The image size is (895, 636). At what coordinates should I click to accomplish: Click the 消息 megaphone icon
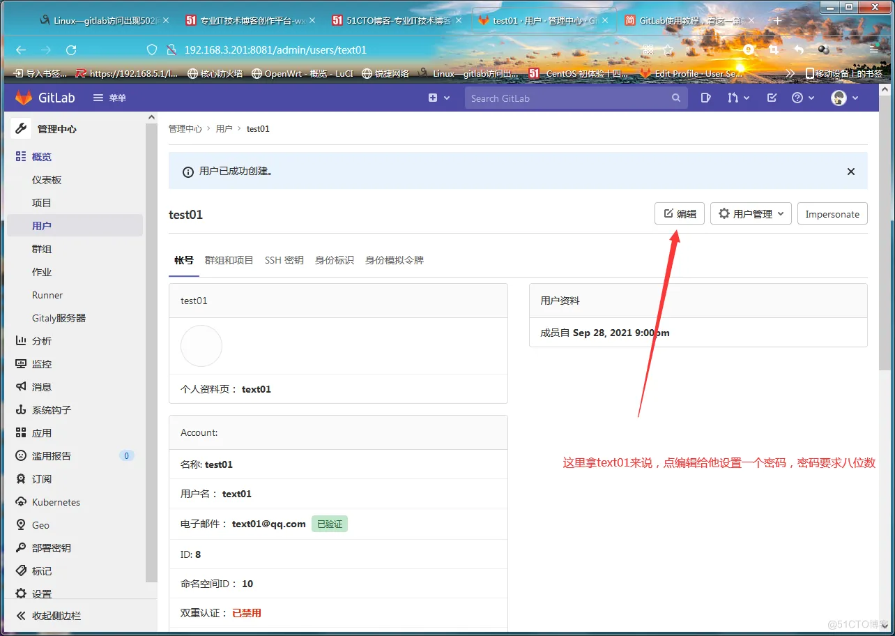click(x=21, y=386)
